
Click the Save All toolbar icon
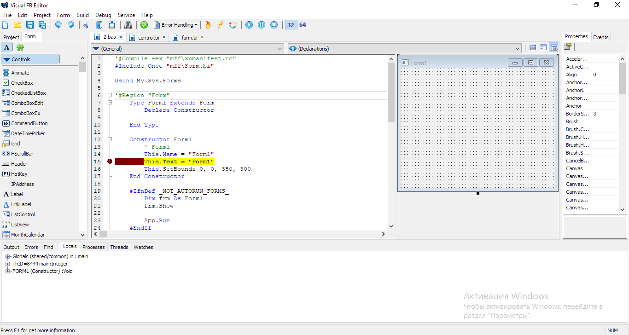[x=42, y=25]
